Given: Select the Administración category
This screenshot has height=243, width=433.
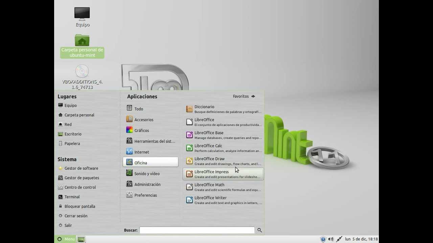Looking at the screenshot, I should tap(151, 184).
